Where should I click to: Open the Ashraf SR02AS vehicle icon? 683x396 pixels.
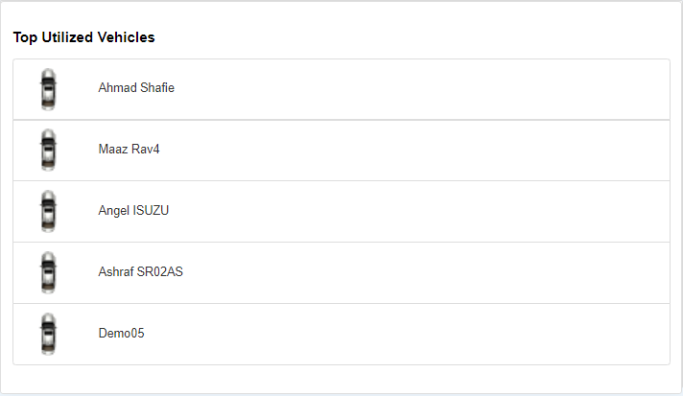pos(48,273)
